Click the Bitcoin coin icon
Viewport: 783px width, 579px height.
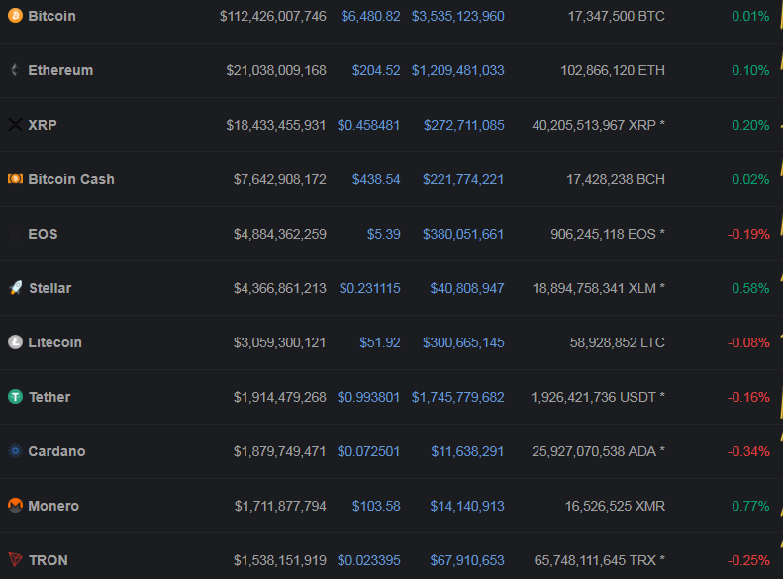pyautogui.click(x=15, y=16)
